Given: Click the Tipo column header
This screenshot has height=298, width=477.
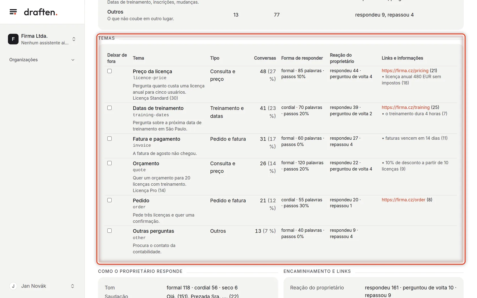Looking at the screenshot, I should pyautogui.click(x=215, y=58).
